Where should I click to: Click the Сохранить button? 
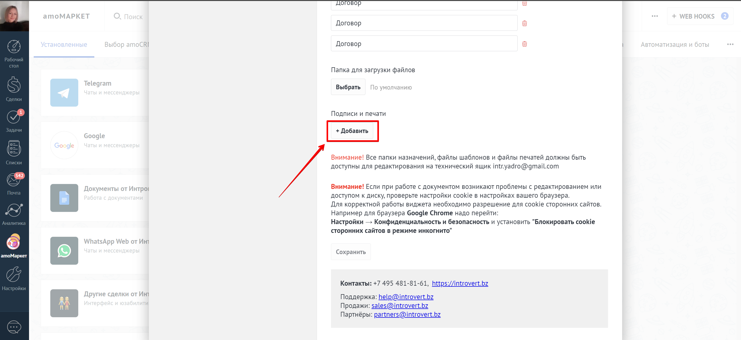tap(351, 252)
